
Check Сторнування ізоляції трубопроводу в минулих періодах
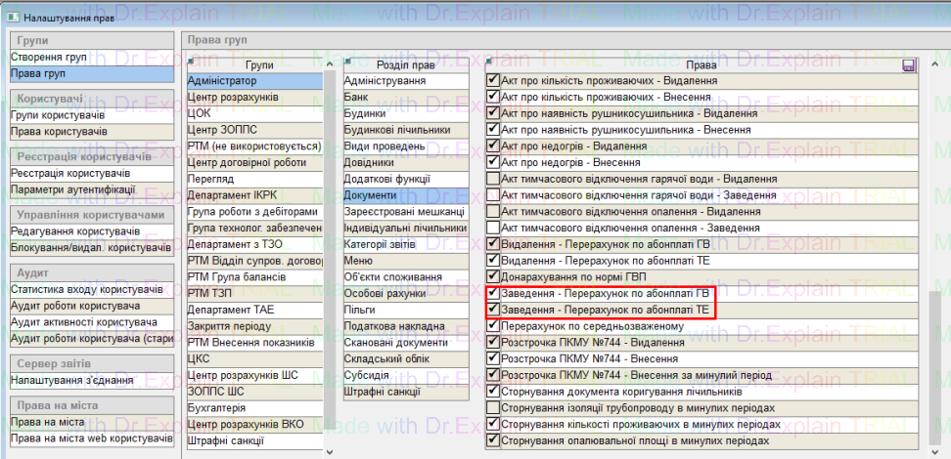(493, 408)
